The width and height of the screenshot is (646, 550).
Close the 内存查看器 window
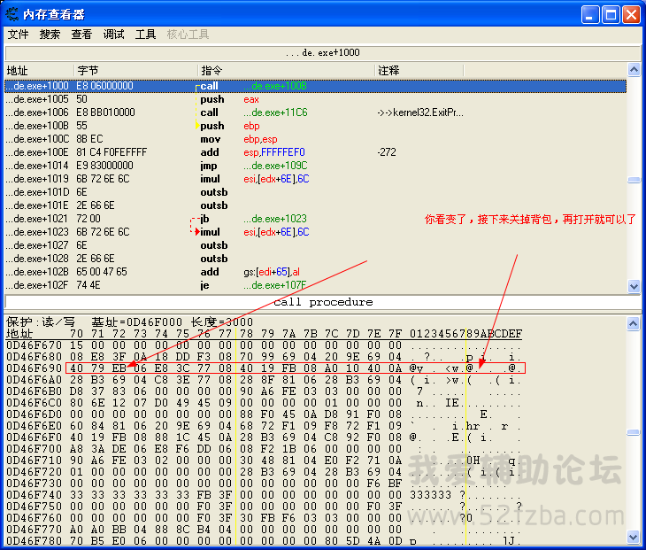tap(631, 15)
